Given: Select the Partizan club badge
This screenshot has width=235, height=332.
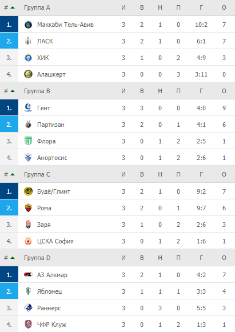Looking at the screenshot, I should [28, 125].
